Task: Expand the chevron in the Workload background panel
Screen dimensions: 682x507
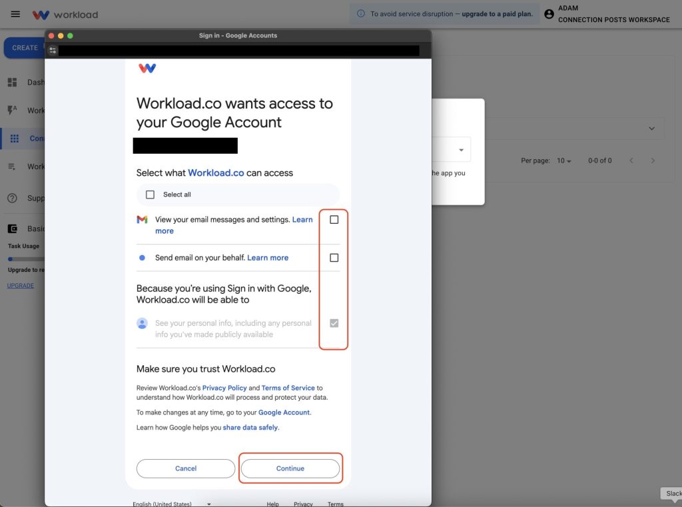Action: point(651,129)
